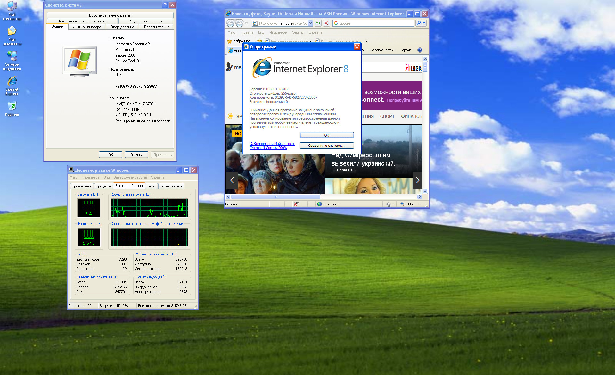
Task: Click the vertical scrollbar down arrow in IE
Action: [x=425, y=191]
